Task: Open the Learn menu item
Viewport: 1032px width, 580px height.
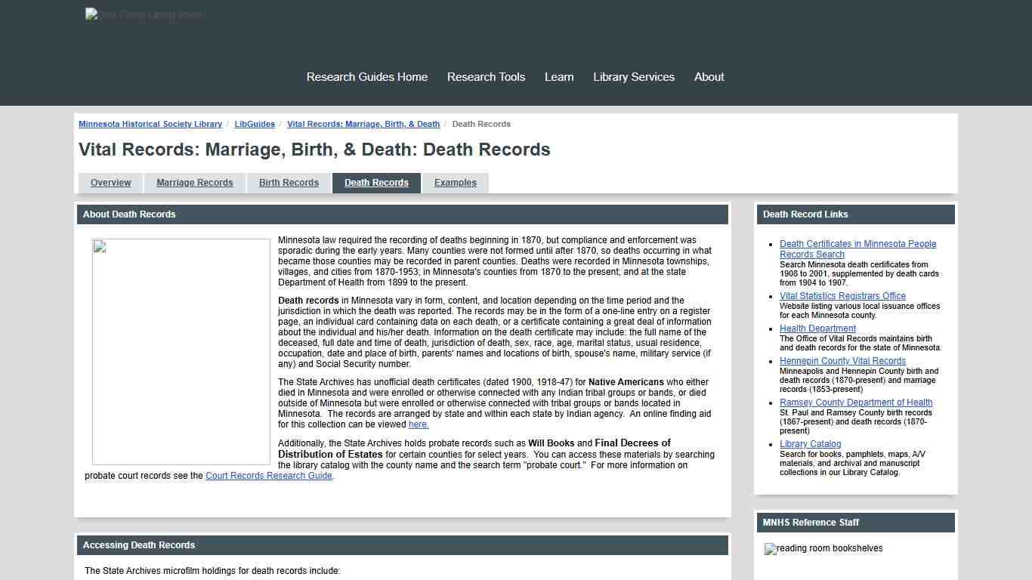Action: [x=559, y=76]
